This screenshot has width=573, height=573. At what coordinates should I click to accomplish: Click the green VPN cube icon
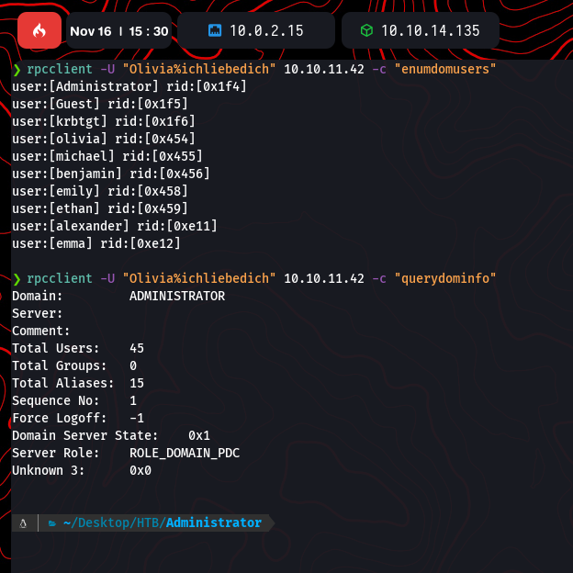coord(366,30)
